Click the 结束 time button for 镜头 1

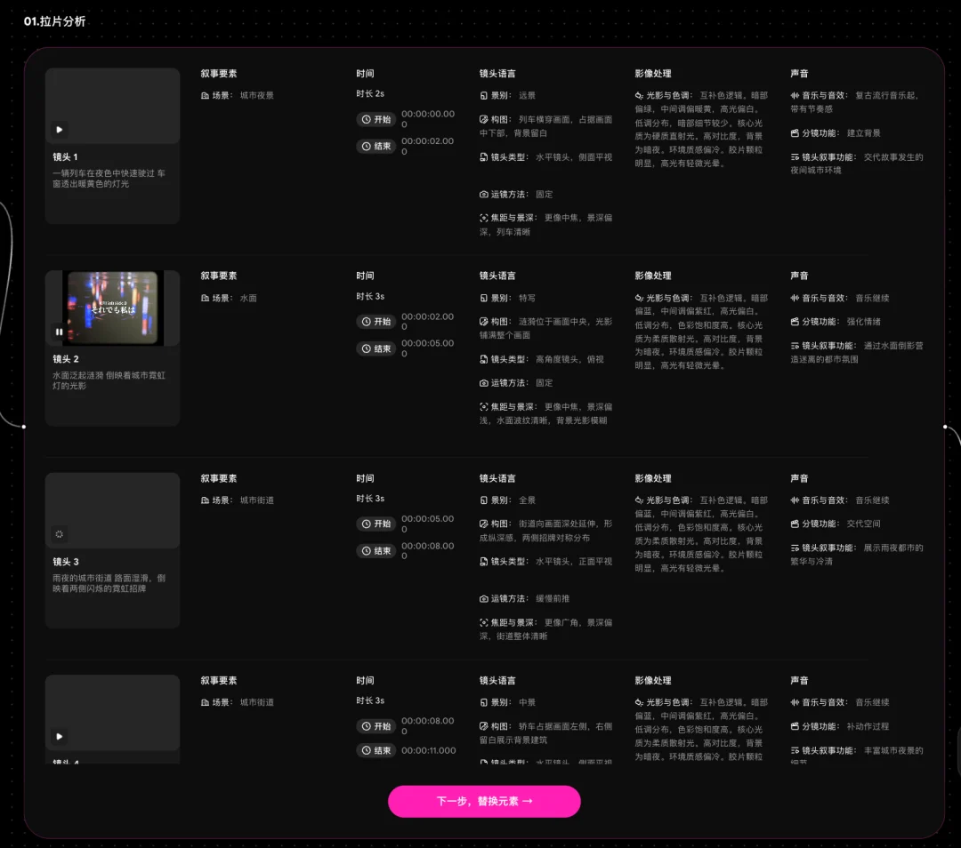(x=376, y=147)
